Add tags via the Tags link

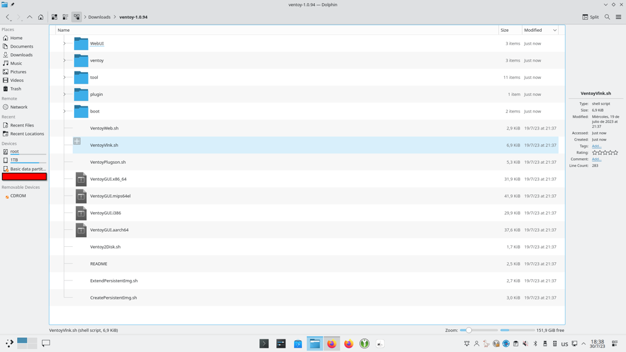[x=596, y=146]
